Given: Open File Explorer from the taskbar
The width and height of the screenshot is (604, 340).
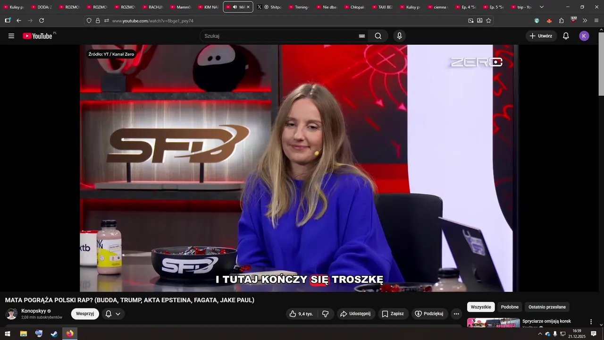Looking at the screenshot, I should pyautogui.click(x=23, y=334).
